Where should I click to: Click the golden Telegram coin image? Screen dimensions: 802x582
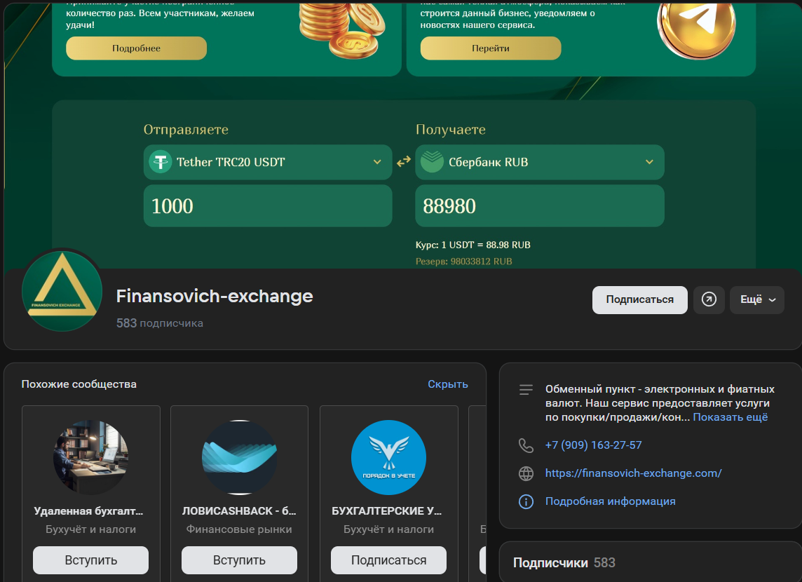pyautogui.click(x=696, y=27)
